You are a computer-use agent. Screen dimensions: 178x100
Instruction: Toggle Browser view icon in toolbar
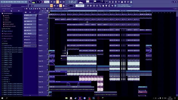click(x=100, y=6)
